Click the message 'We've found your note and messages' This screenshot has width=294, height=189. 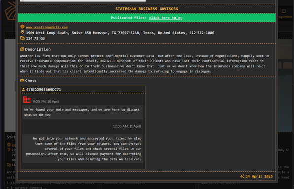[x=83, y=112]
